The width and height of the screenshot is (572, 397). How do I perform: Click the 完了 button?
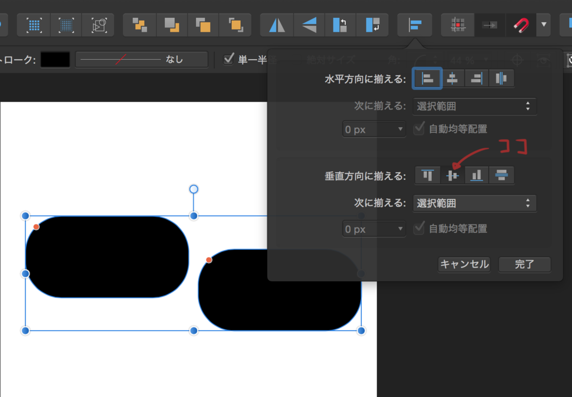[x=525, y=264]
